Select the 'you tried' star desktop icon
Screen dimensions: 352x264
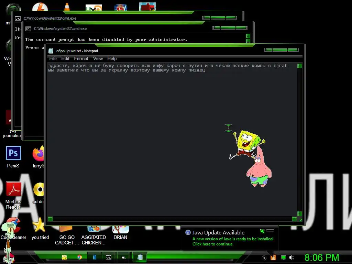coord(40,229)
